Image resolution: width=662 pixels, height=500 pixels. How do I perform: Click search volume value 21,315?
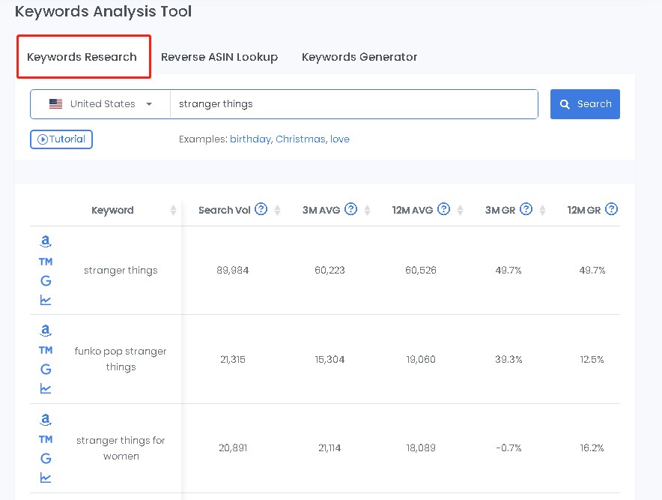tap(233, 359)
